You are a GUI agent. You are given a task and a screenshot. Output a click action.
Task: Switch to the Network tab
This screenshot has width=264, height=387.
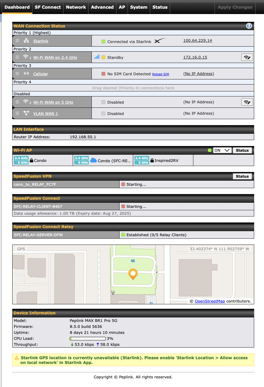coord(76,7)
